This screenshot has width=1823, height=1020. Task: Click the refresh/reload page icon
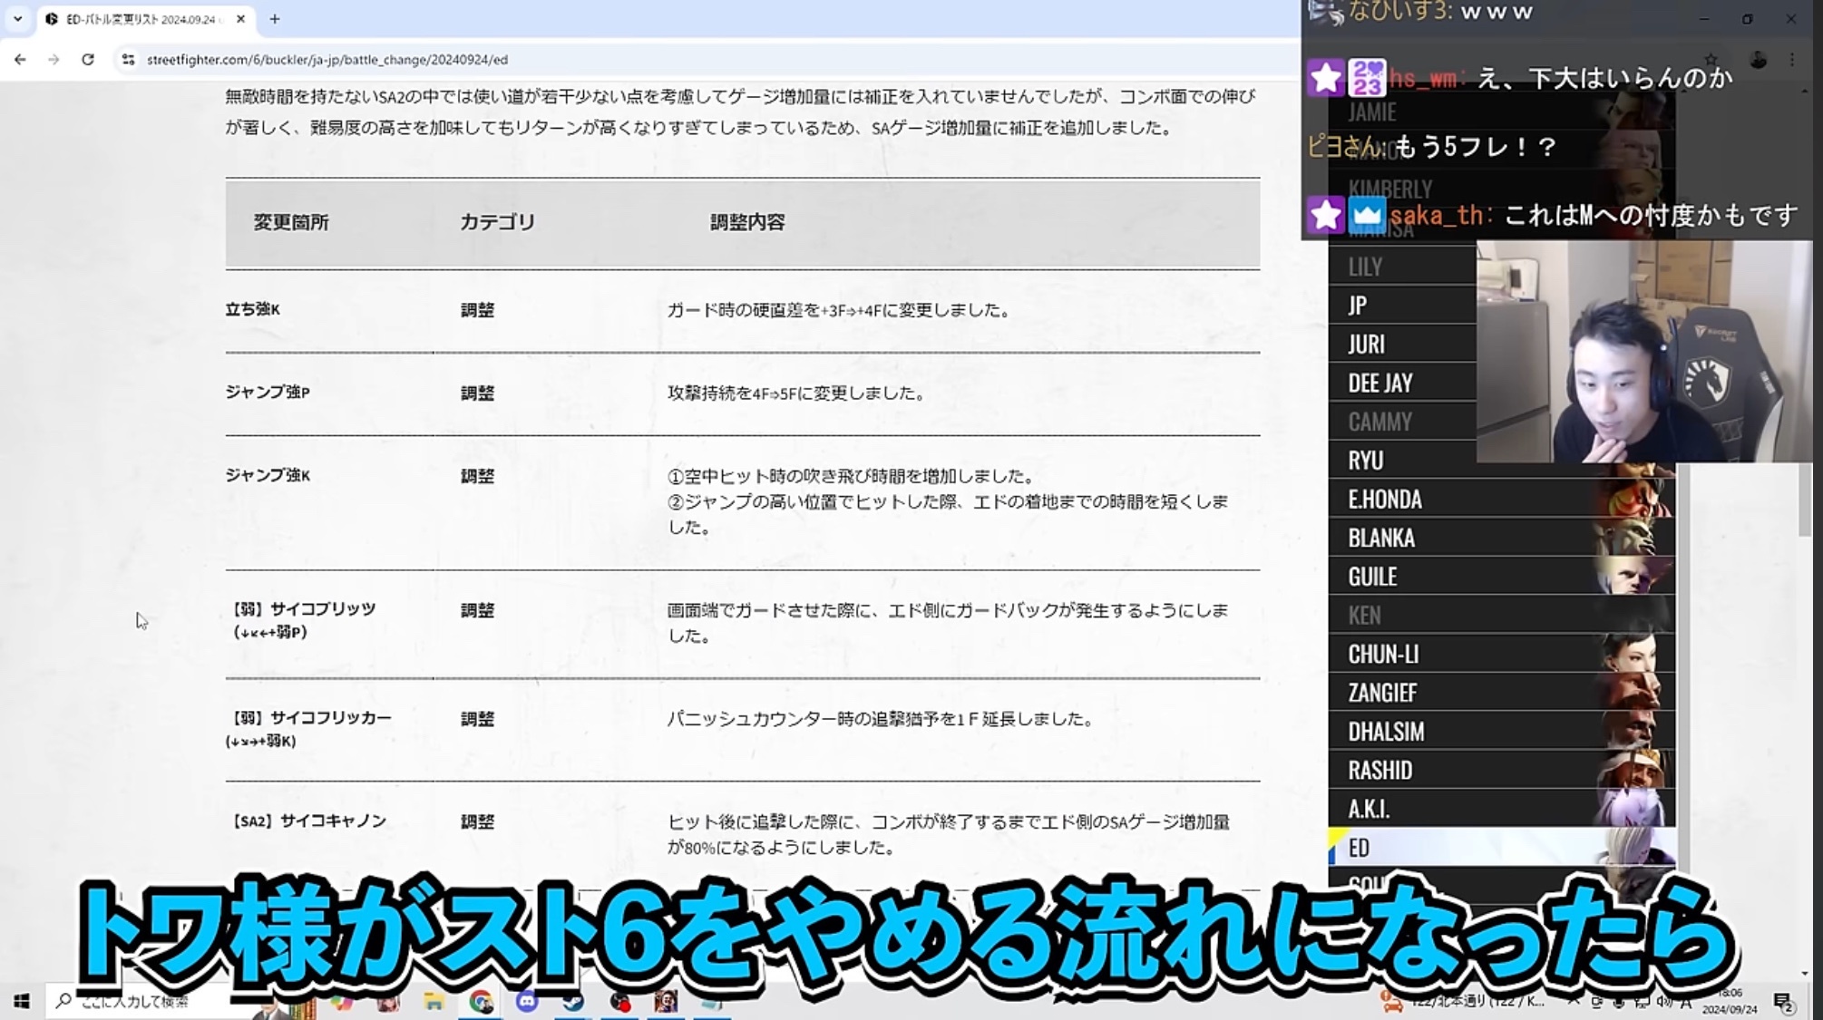(x=88, y=59)
